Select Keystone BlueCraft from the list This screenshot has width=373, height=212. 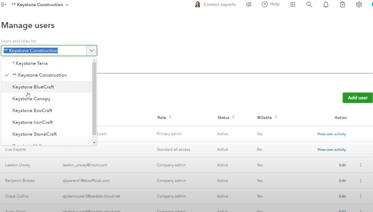33,87
